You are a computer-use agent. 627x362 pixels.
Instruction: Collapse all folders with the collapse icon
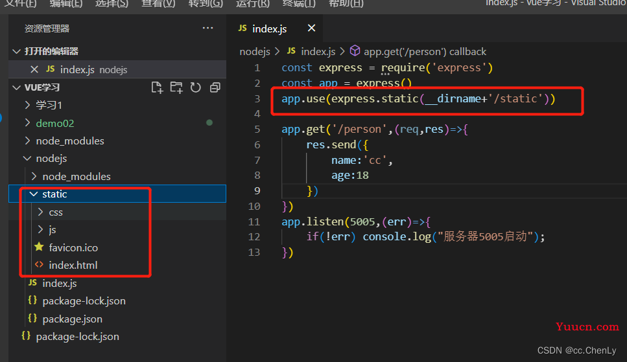[x=215, y=87]
